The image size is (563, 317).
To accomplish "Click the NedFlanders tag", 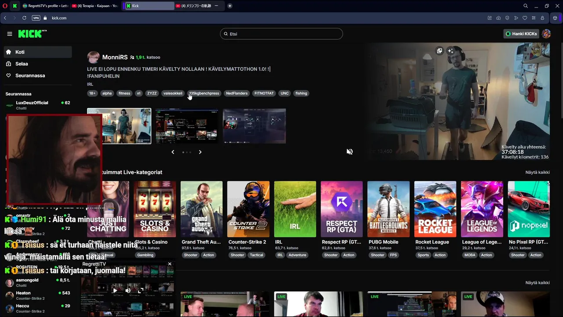I will click(237, 93).
